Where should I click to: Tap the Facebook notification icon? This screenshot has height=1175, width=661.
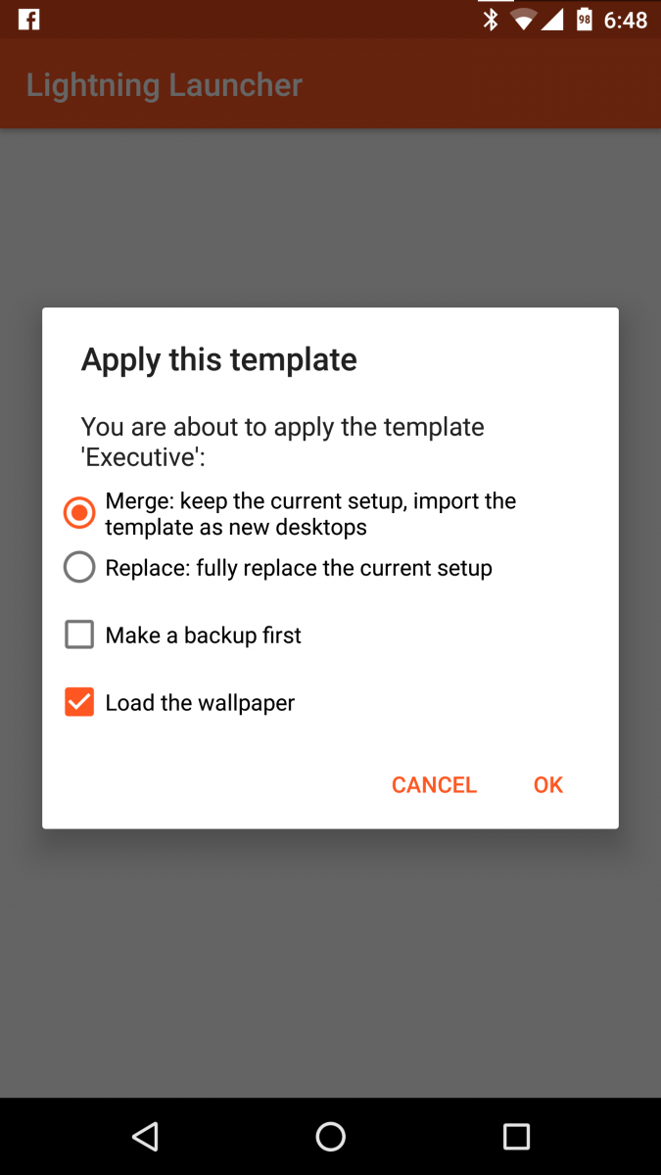pos(28,20)
